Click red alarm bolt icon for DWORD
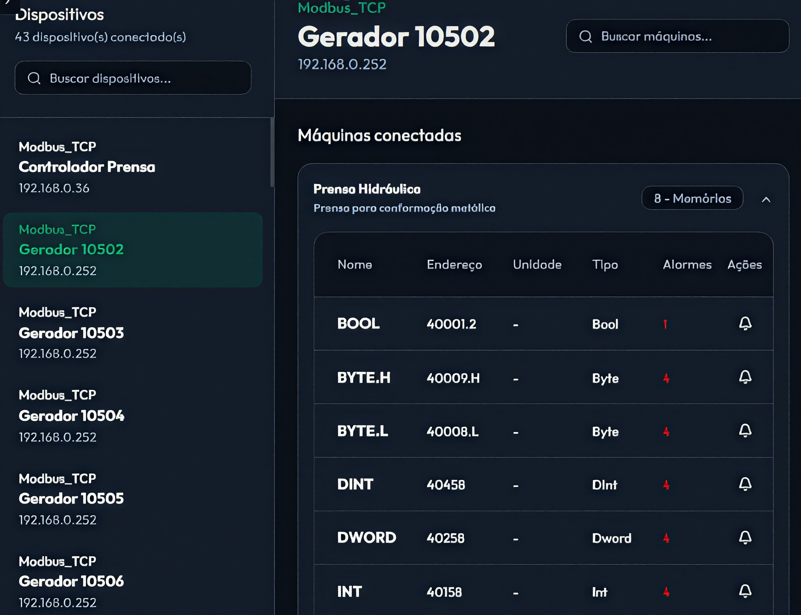801x615 pixels. (x=666, y=538)
